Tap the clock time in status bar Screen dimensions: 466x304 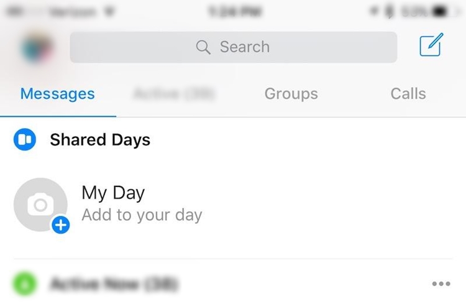pyautogui.click(x=234, y=12)
